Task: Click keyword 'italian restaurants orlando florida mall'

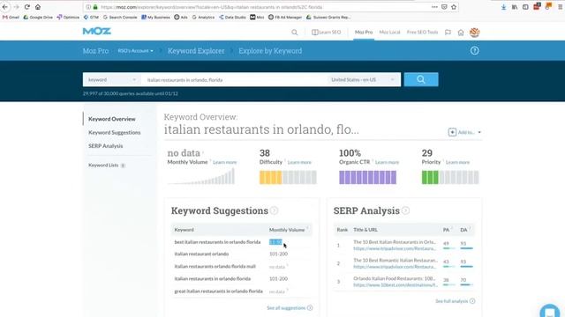Action: tap(215, 266)
